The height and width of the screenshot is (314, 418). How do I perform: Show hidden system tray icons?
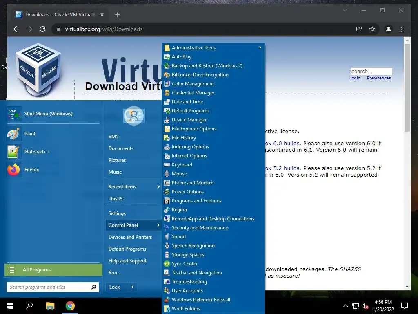click(x=345, y=306)
